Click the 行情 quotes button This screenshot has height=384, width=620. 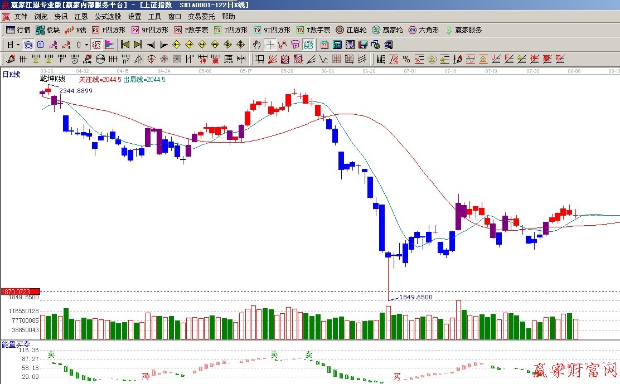[x=18, y=30]
